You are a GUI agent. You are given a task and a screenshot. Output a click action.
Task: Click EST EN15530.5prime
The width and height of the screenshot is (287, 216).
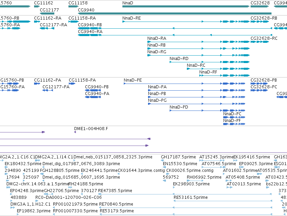click(164, 167)
